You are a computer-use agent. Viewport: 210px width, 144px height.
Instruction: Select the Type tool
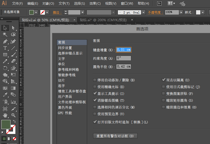5,48
